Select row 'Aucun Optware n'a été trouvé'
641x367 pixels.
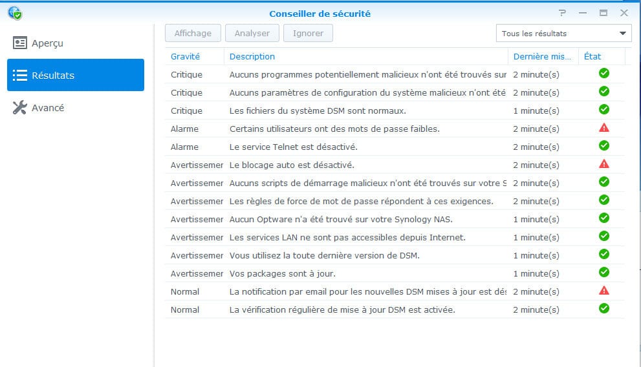click(395, 219)
